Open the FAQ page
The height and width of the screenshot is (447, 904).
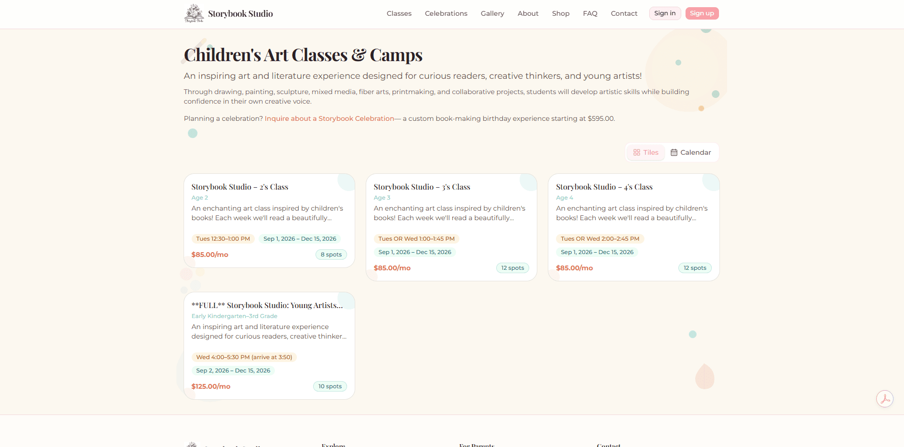pos(590,13)
